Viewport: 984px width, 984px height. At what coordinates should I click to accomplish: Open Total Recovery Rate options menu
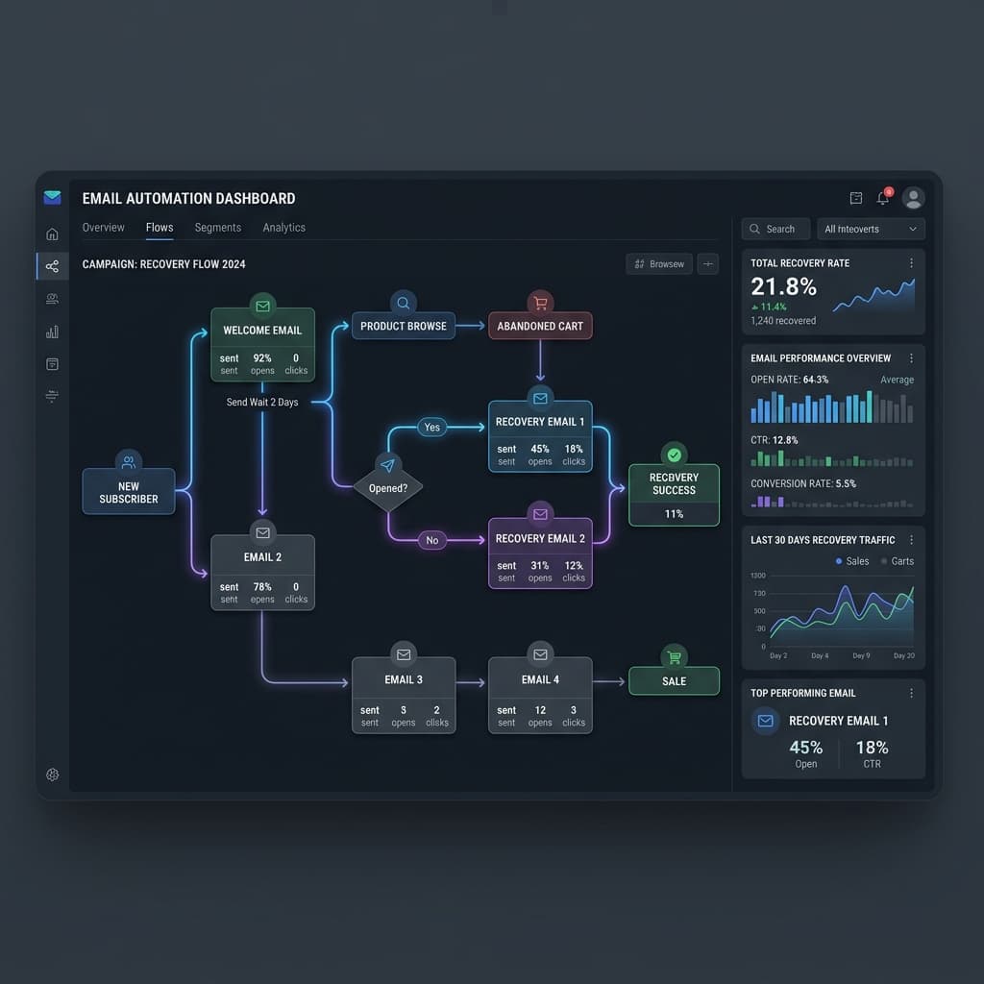(x=911, y=263)
